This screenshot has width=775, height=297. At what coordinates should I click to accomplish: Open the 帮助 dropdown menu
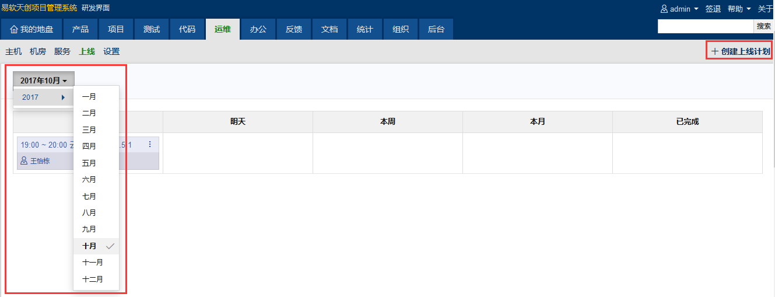coord(738,9)
